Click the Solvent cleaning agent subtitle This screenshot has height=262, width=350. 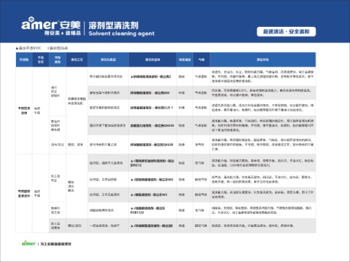(122, 33)
